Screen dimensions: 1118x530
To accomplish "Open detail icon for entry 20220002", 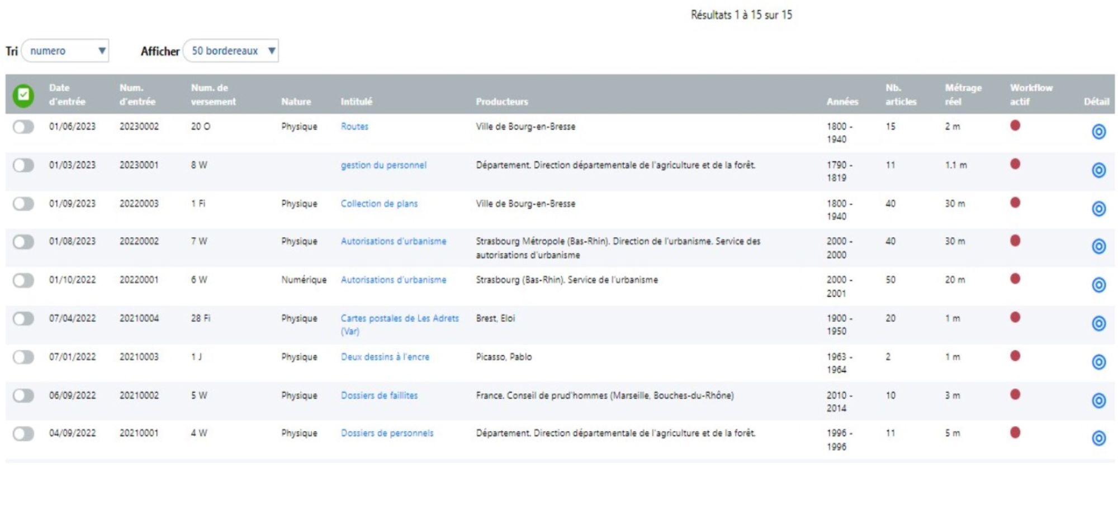I will 1098,247.
